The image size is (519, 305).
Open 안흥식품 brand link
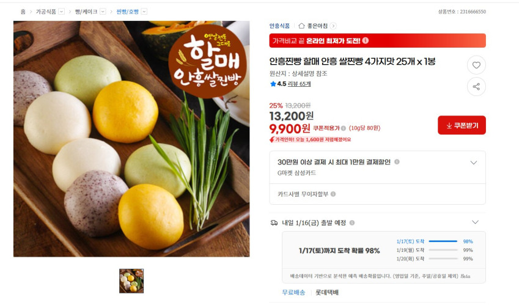(x=279, y=26)
